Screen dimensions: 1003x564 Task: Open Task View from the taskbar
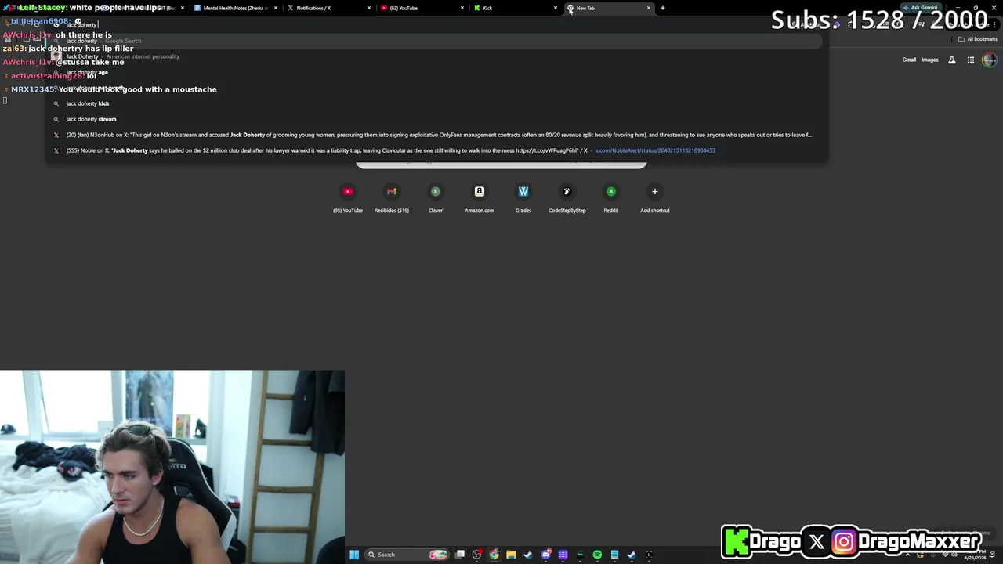(x=460, y=555)
